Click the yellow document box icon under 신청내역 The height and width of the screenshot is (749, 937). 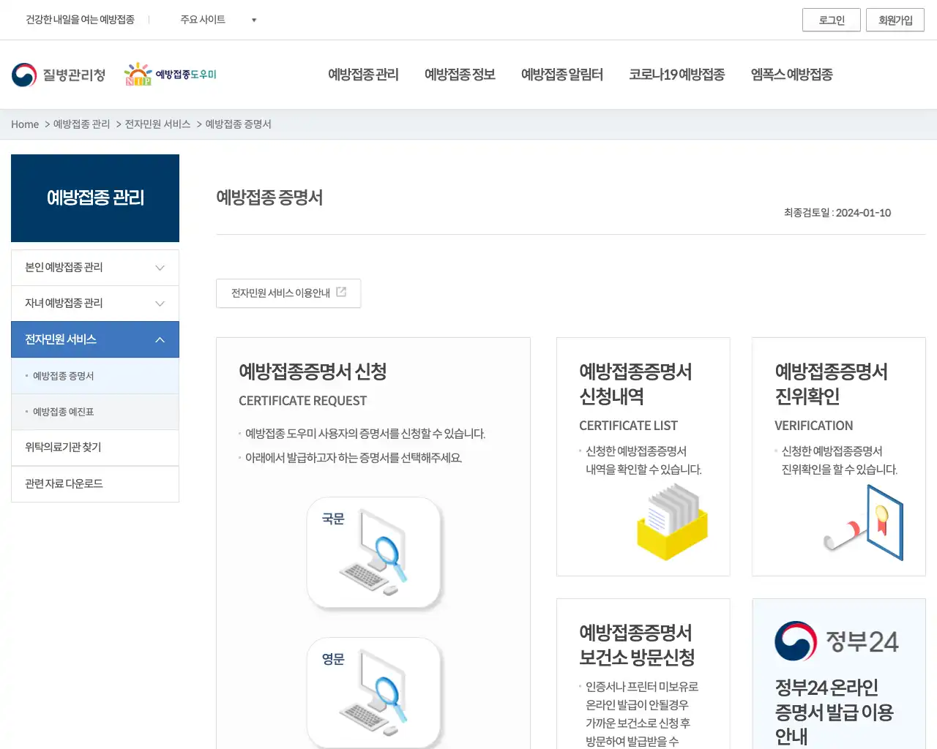[x=671, y=523]
